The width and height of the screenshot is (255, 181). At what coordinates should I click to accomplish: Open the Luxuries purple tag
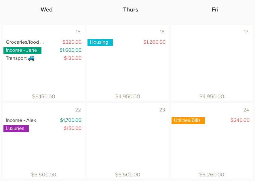tap(16, 128)
